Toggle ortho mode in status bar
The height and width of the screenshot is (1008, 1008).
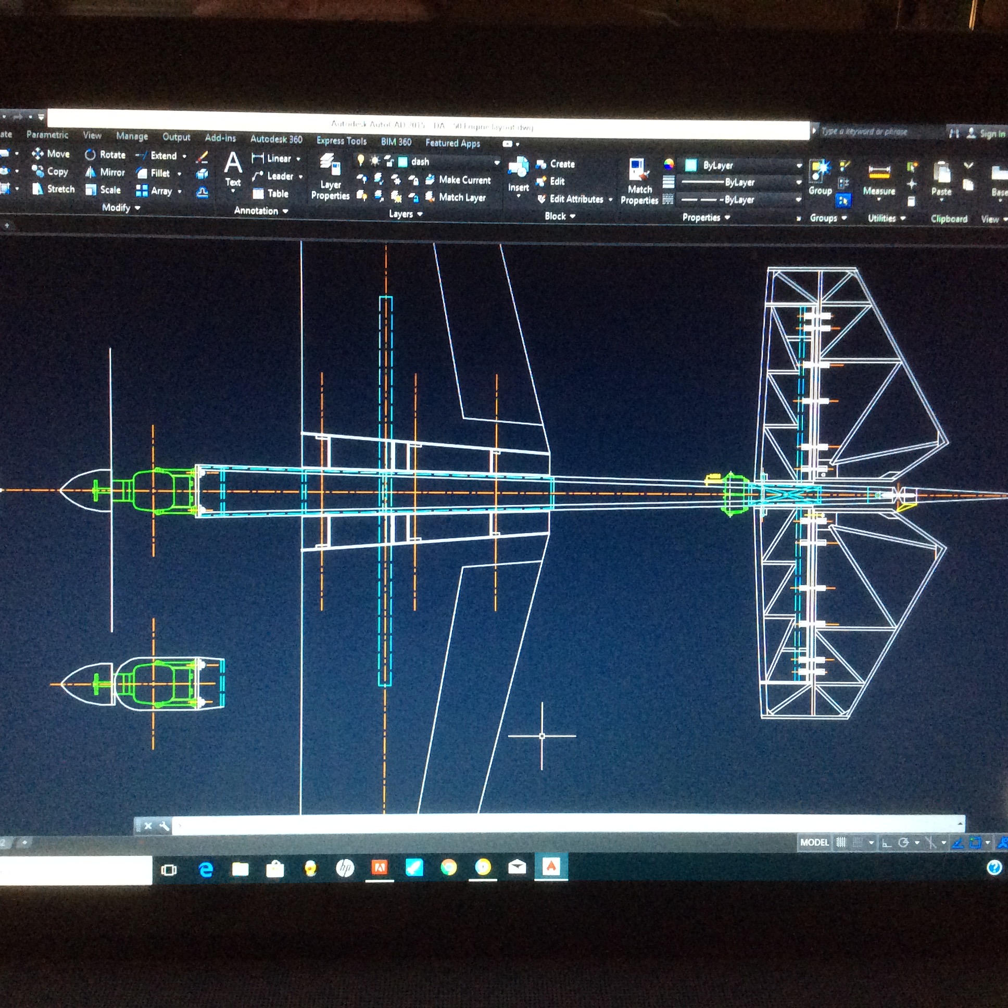(887, 842)
